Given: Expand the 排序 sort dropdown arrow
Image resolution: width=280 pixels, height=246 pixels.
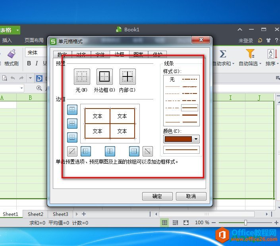Looking at the screenshot, I should pyautogui.click(x=278, y=64).
